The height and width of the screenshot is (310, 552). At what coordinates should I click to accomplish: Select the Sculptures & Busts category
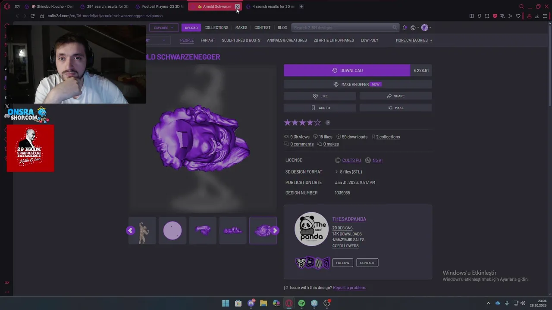[241, 40]
